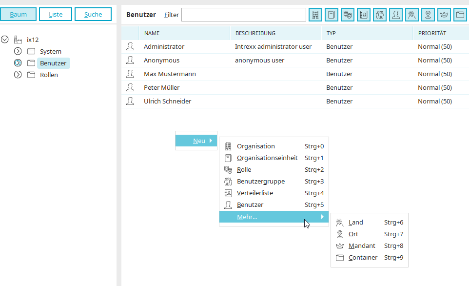The height and width of the screenshot is (286, 469).
Task: Click the Ort location pin toolbar icon
Action: click(428, 15)
